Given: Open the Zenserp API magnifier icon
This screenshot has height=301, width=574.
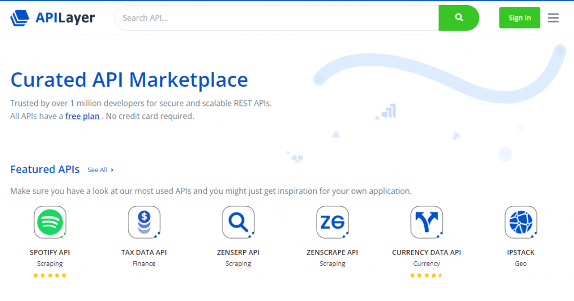Looking at the screenshot, I should pyautogui.click(x=238, y=223).
